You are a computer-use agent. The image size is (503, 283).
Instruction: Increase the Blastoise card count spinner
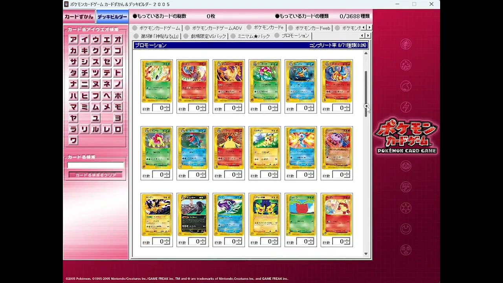pos(311,106)
